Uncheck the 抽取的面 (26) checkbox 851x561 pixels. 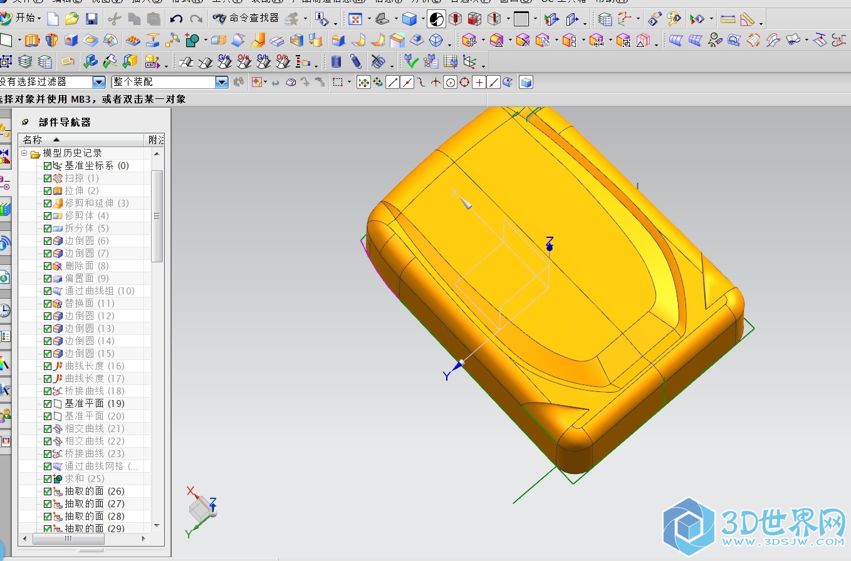[x=48, y=492]
